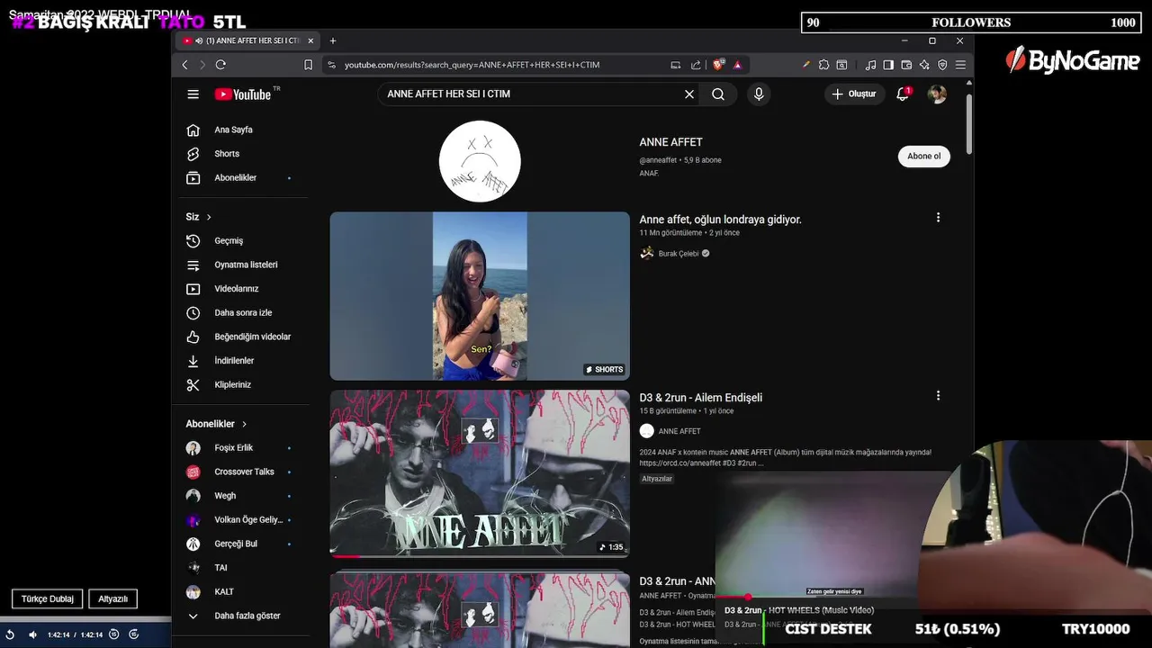Open ANNE AFFET channel avatar
The width and height of the screenshot is (1152, 648).
point(480,161)
